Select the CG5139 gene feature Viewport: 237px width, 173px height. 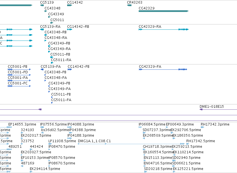pos(42,5)
